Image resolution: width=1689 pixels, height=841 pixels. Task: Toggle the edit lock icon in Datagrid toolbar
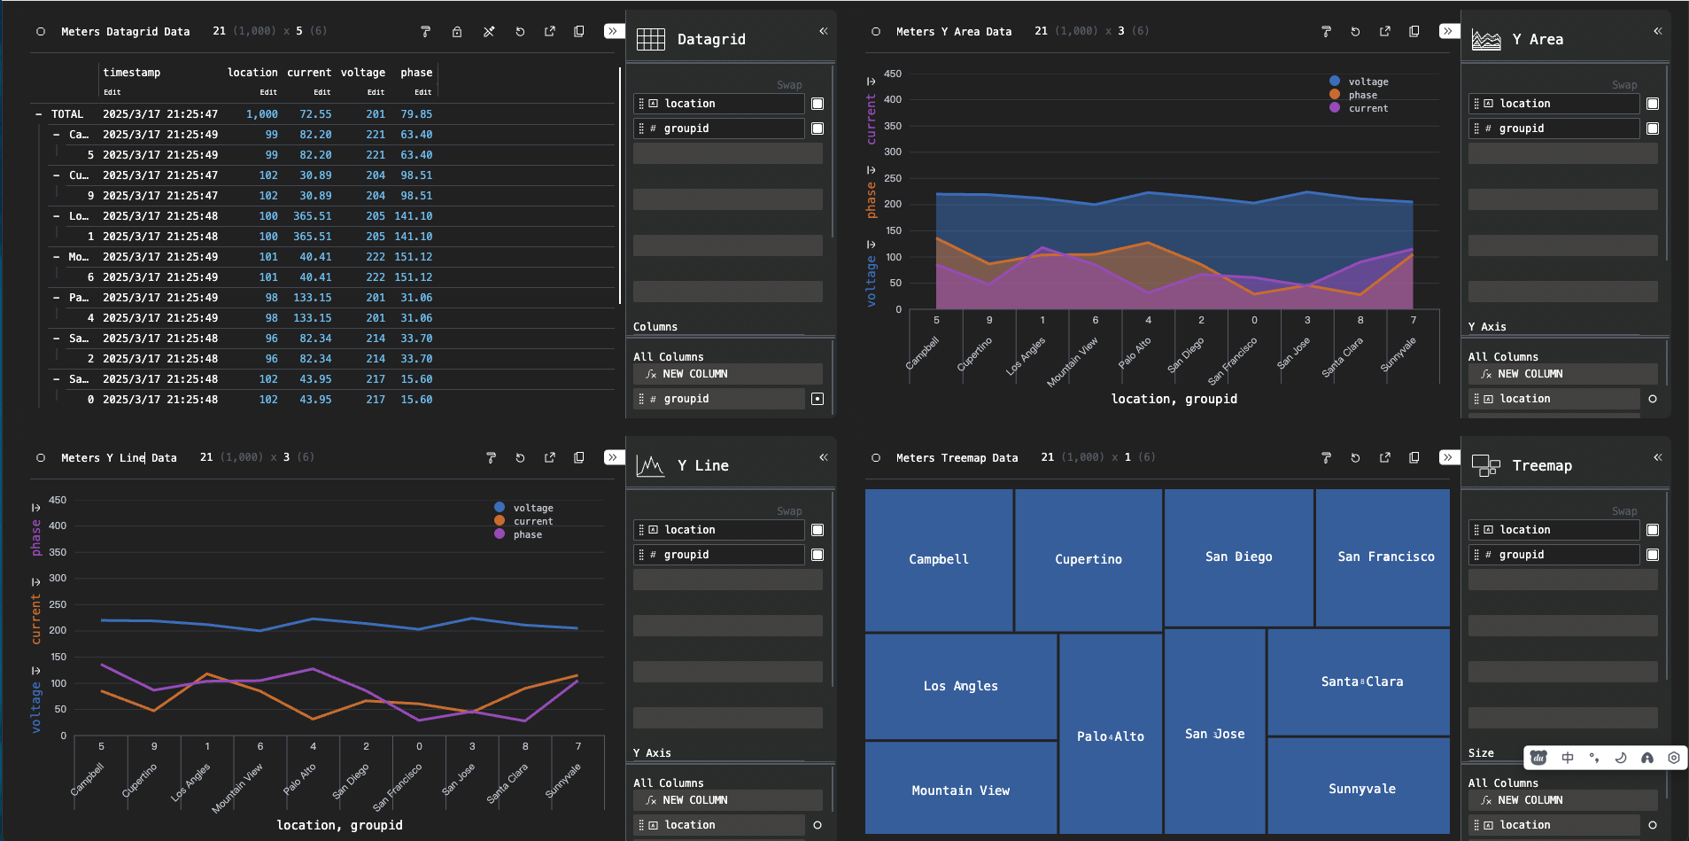click(x=457, y=32)
